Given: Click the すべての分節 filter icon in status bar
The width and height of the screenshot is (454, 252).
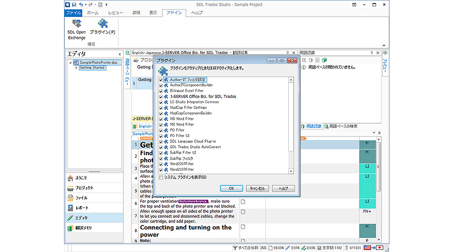Looking at the screenshot, I should 235,248.
